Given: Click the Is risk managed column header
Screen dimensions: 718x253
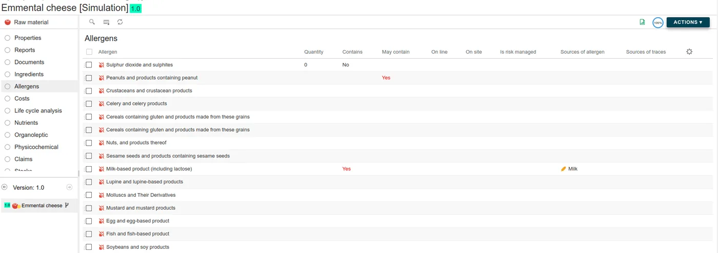Looking at the screenshot, I should [x=518, y=52].
